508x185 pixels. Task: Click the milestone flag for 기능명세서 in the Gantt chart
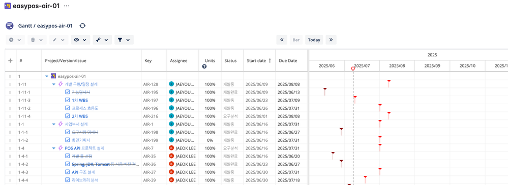click(x=324, y=91)
